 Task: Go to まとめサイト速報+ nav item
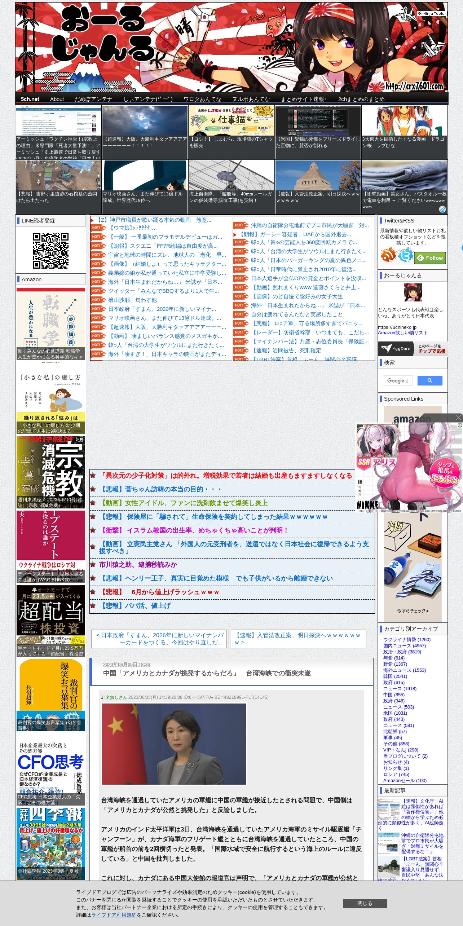click(304, 99)
